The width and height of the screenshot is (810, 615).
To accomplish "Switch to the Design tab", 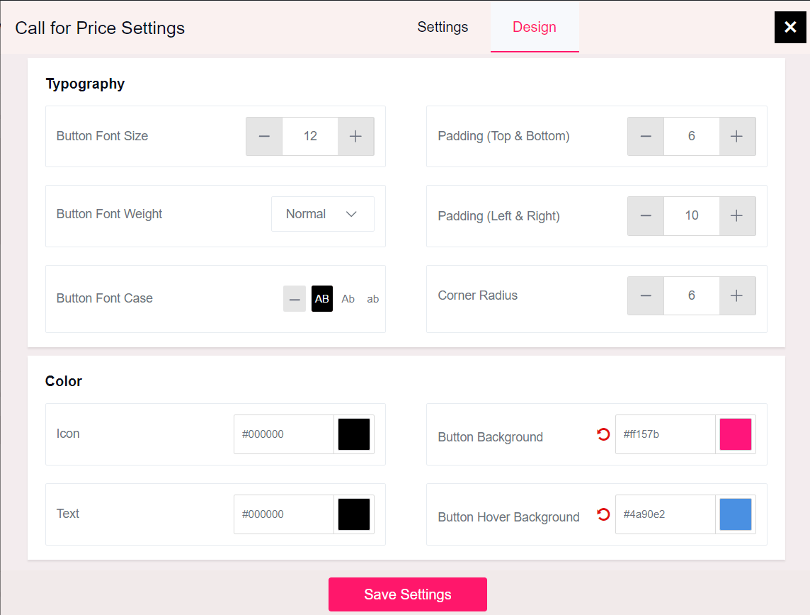I will tap(535, 27).
